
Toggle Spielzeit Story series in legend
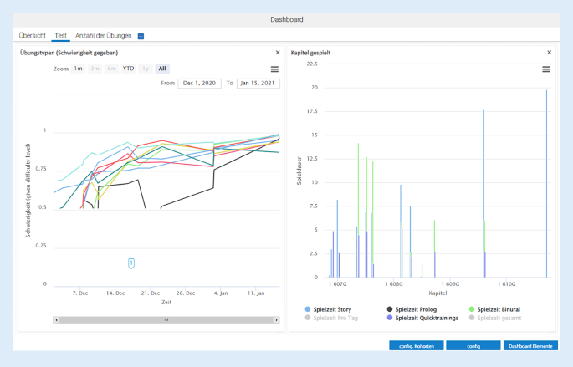pos(332,309)
